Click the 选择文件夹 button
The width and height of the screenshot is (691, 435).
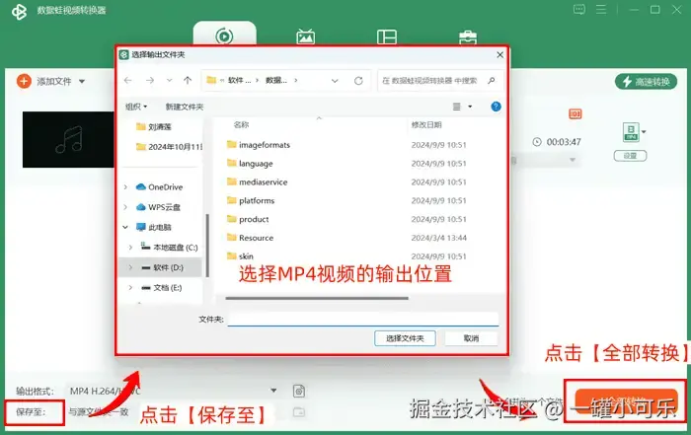[x=405, y=338]
